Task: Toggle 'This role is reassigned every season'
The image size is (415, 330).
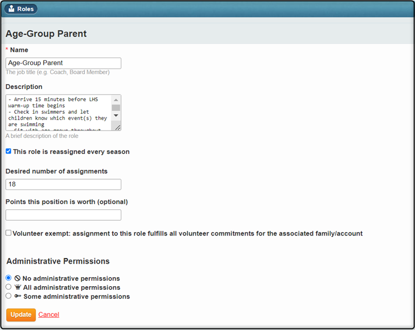Action: (8, 151)
